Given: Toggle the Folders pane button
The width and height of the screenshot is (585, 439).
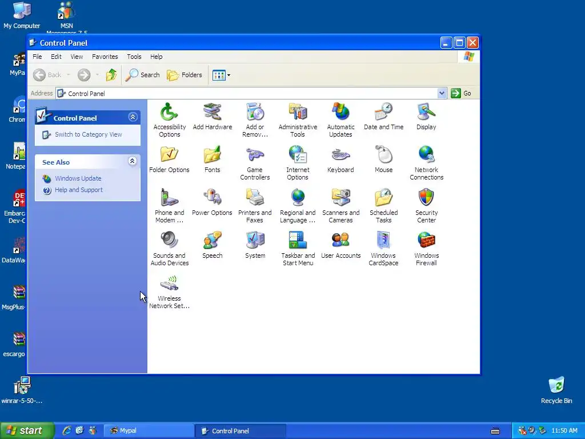Looking at the screenshot, I should pos(185,75).
